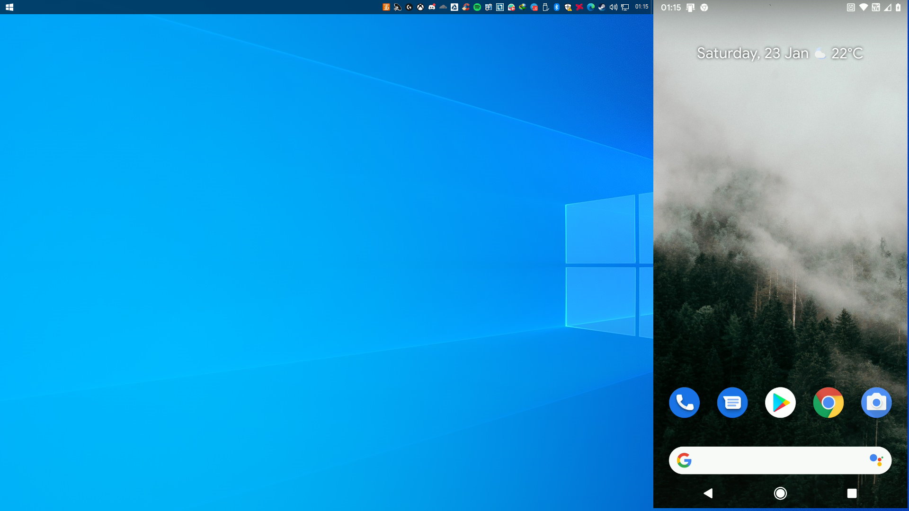Tap the Google G logo on search bar
Viewport: 909px width, 511px height.
point(685,460)
